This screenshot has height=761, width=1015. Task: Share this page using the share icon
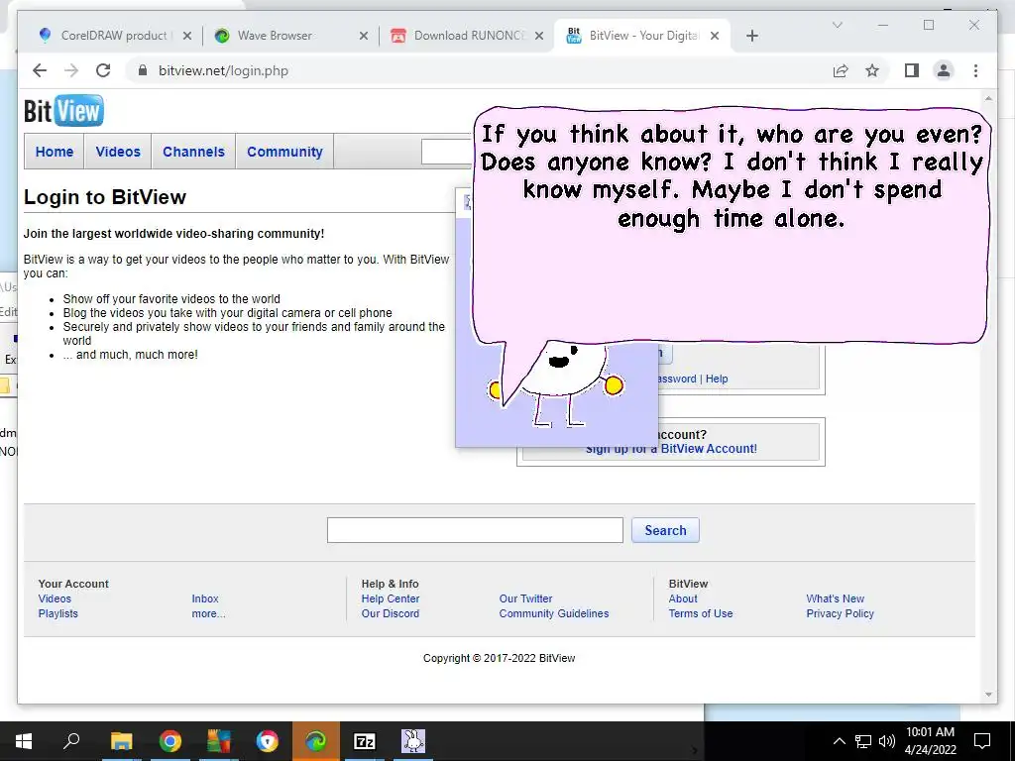click(x=841, y=70)
